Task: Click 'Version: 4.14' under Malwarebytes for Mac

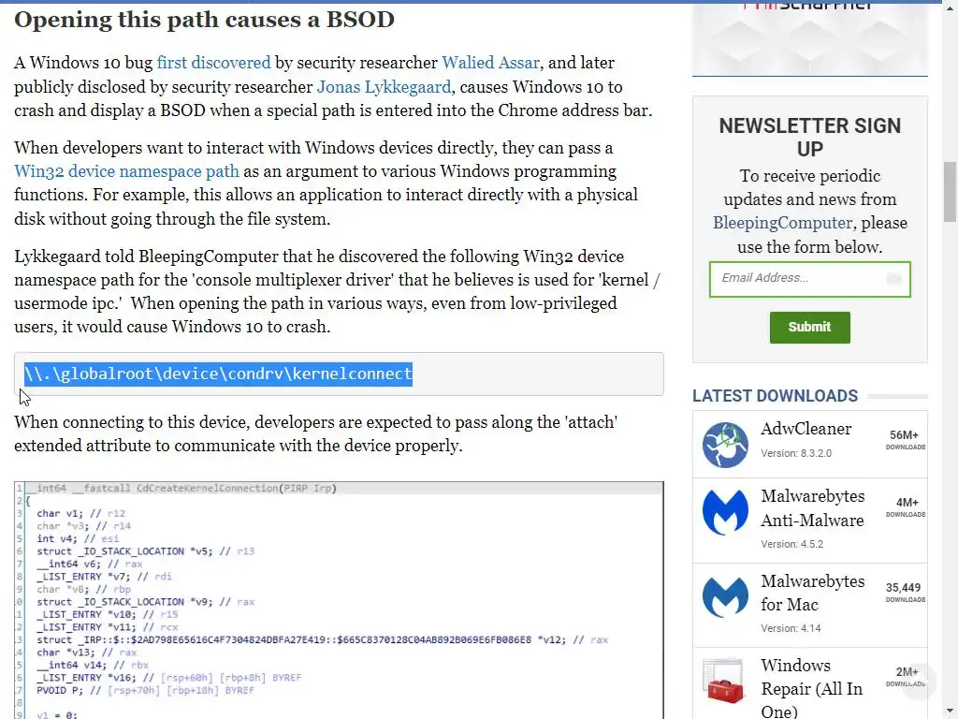Action: [791, 628]
